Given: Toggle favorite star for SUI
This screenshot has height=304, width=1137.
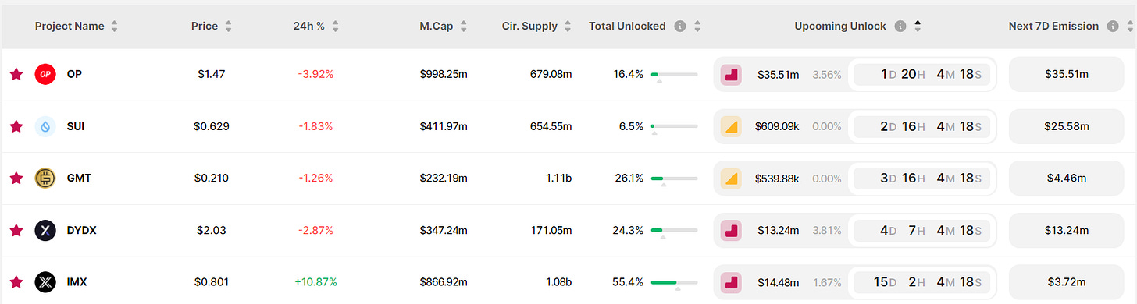Looking at the screenshot, I should (16, 126).
